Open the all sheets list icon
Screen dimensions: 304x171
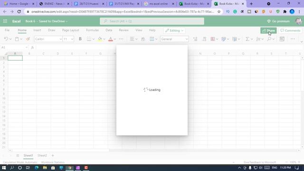18,155
